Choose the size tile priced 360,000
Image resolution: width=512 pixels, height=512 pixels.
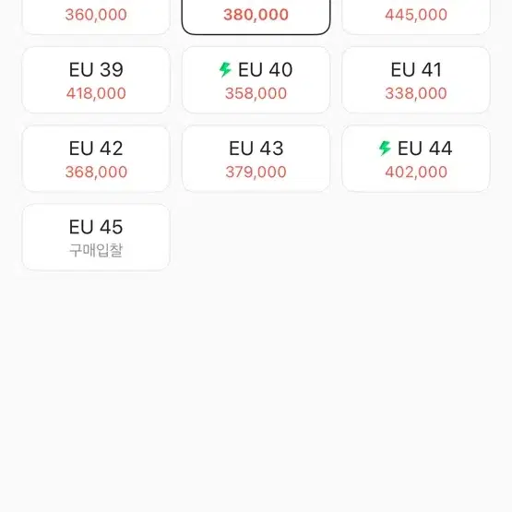click(x=96, y=17)
